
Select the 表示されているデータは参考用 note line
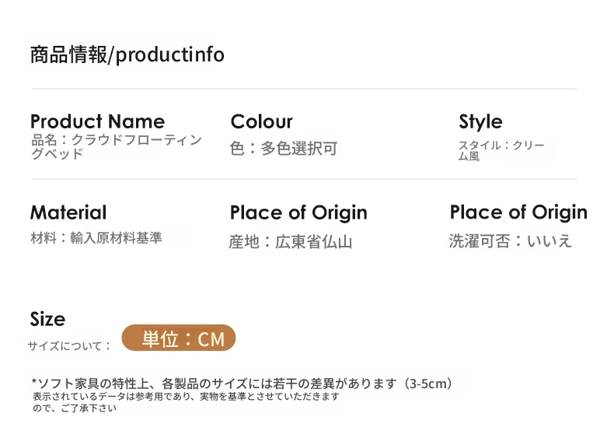pos(186,397)
